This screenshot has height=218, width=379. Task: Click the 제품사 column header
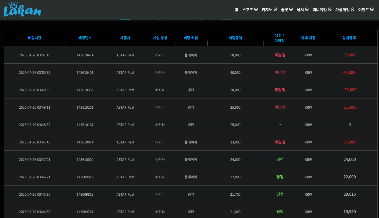coord(125,38)
